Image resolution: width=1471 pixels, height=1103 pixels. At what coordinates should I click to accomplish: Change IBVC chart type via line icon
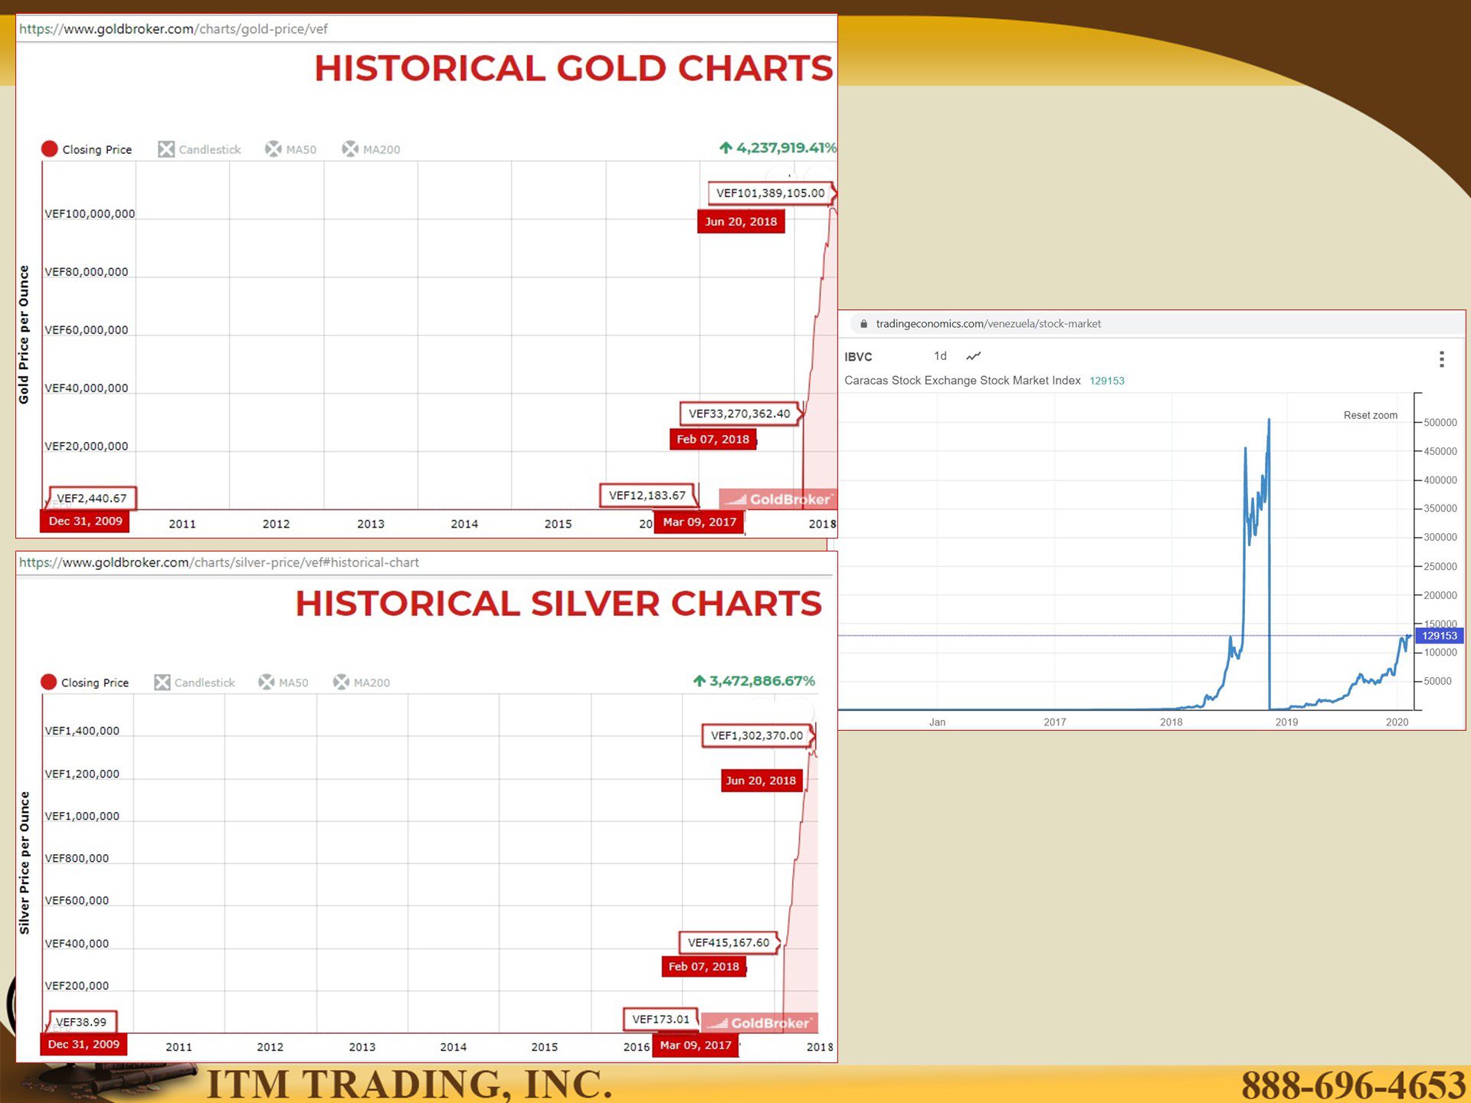973,356
